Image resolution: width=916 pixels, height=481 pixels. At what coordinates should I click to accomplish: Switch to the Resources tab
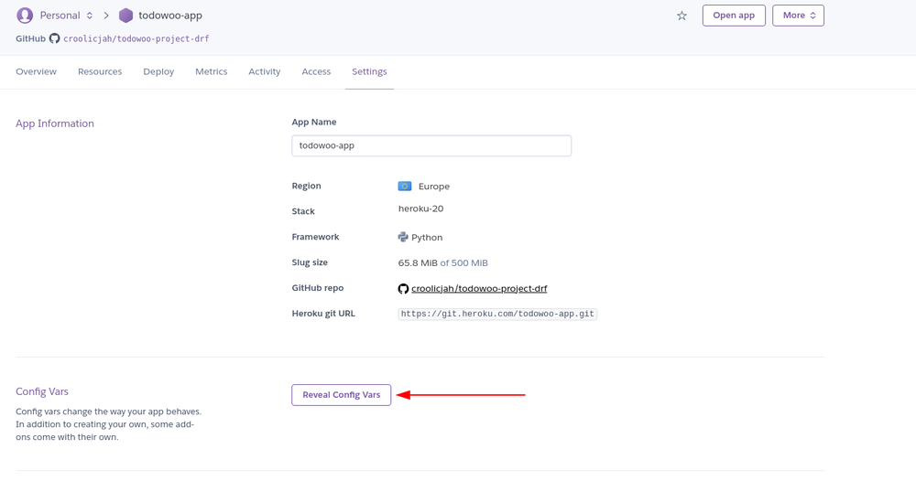[x=100, y=71]
